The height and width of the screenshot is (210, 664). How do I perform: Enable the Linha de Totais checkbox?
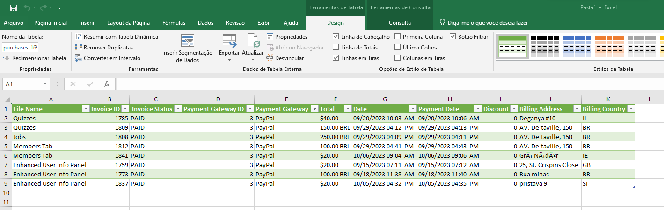point(336,48)
